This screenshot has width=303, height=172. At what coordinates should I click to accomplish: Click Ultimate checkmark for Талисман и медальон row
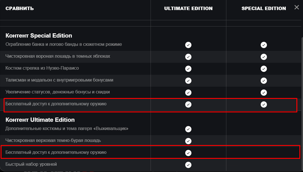(188, 81)
